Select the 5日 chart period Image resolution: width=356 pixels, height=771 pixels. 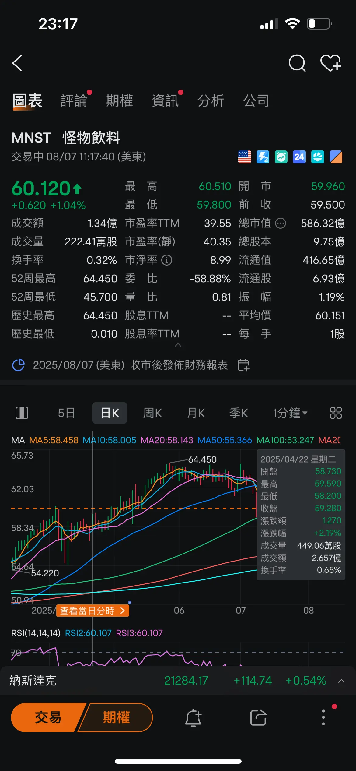66,413
